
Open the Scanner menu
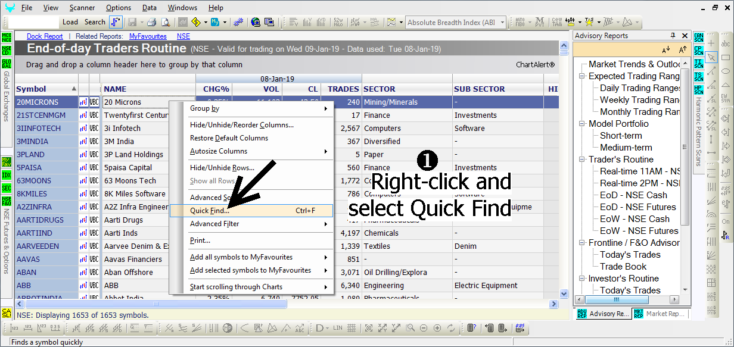[82, 8]
